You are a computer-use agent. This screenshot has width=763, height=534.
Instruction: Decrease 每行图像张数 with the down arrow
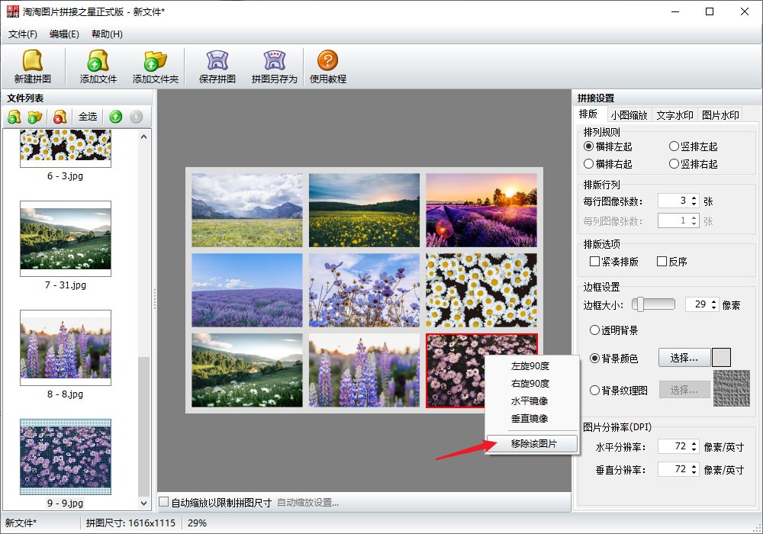point(694,204)
